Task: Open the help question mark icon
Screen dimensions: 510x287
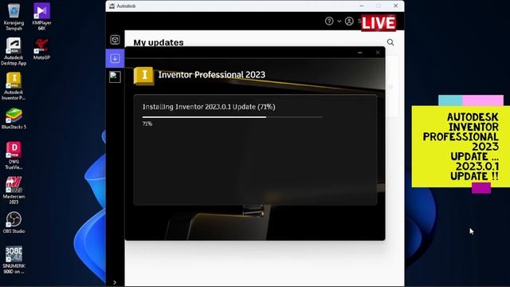Action: (329, 22)
